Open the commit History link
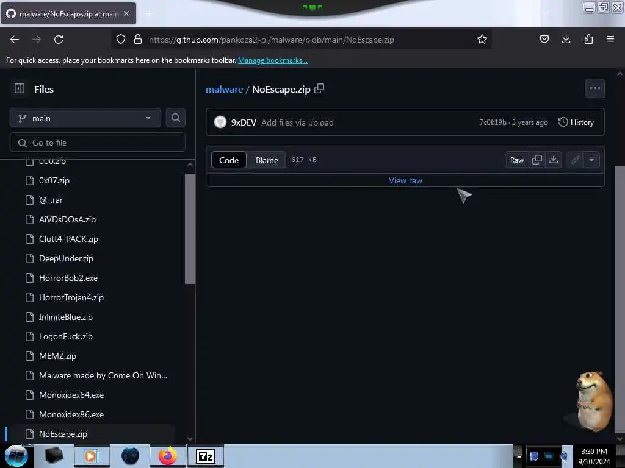This screenshot has height=468, width=625. pos(576,122)
